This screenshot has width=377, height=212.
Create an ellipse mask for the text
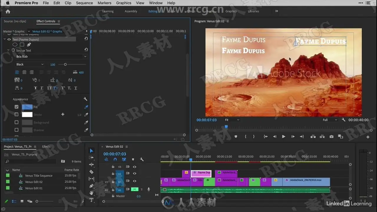tap(15, 45)
